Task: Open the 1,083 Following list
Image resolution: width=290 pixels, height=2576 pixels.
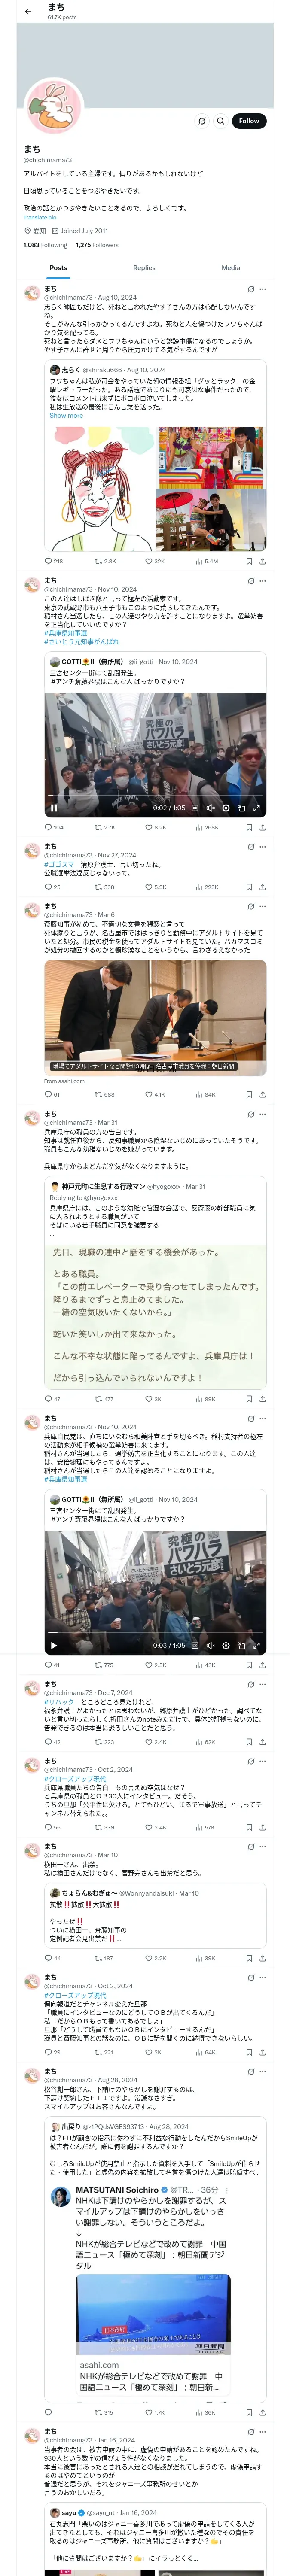Action: click(x=45, y=245)
